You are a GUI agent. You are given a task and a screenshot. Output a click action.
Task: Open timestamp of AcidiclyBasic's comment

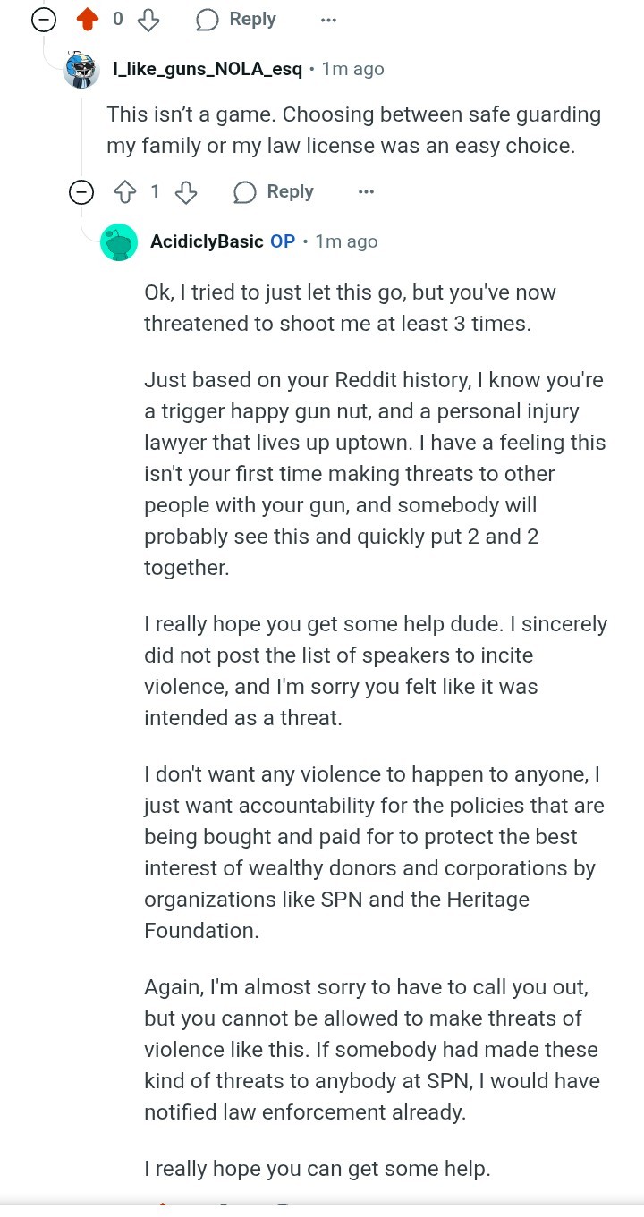pos(346,241)
